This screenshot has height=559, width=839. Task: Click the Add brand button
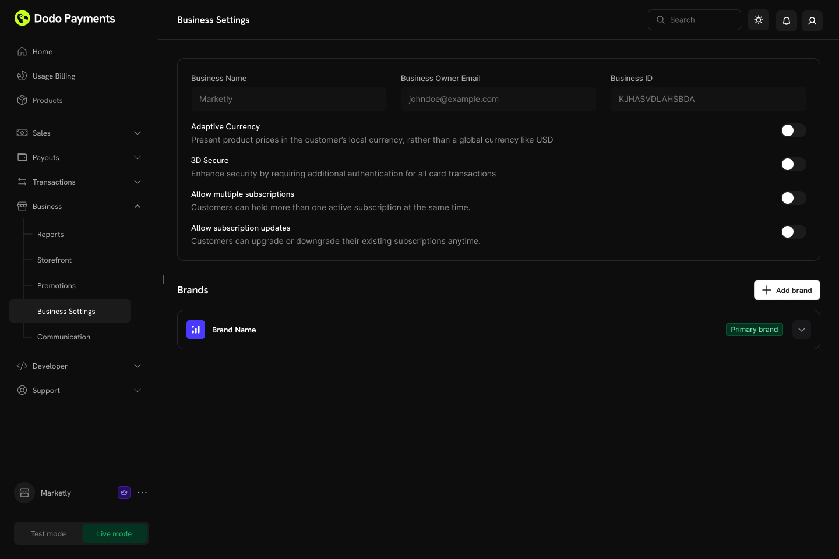[787, 290]
